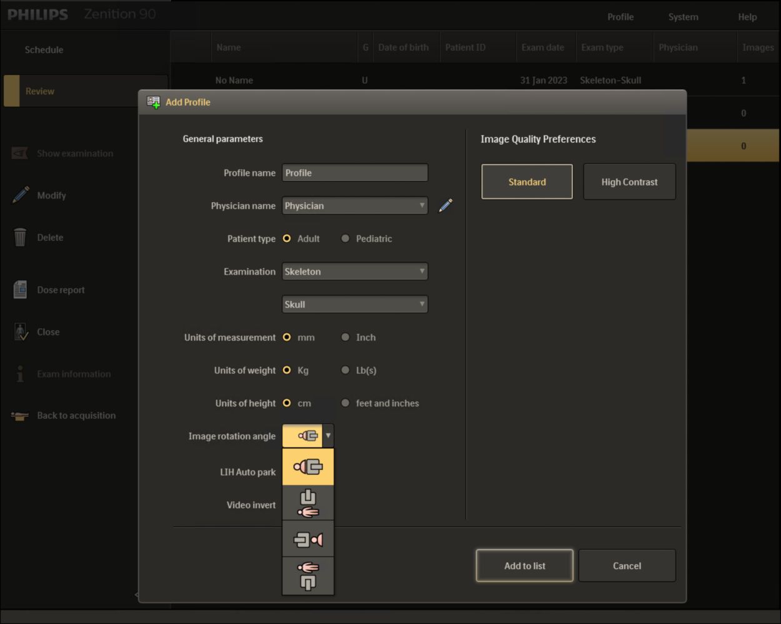Click the Dose report document icon
This screenshot has width=781, height=624.
pyautogui.click(x=20, y=290)
